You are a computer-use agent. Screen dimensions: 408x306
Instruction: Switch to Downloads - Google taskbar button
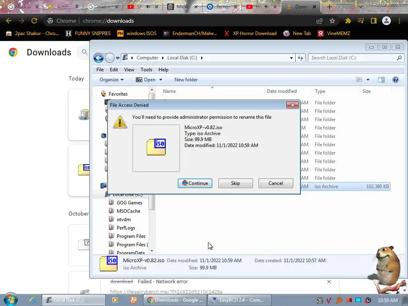click(x=175, y=300)
